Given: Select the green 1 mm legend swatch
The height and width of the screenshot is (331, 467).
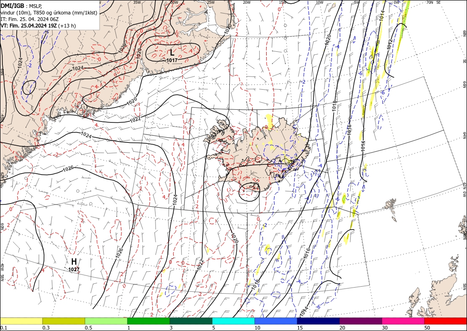Looking at the screenshot, I should [149, 321].
